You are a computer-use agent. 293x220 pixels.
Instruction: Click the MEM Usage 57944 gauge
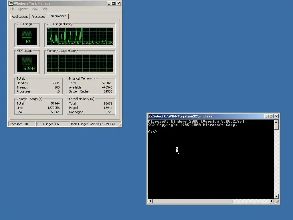27,63
